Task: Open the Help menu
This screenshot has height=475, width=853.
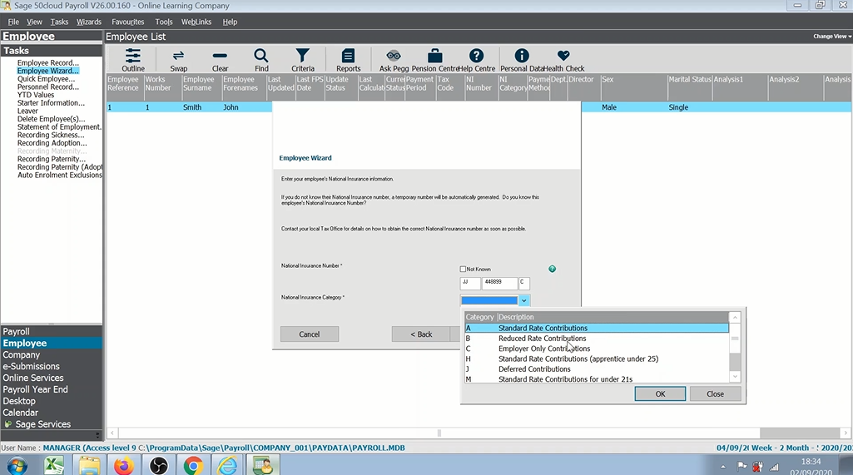Action: [230, 22]
